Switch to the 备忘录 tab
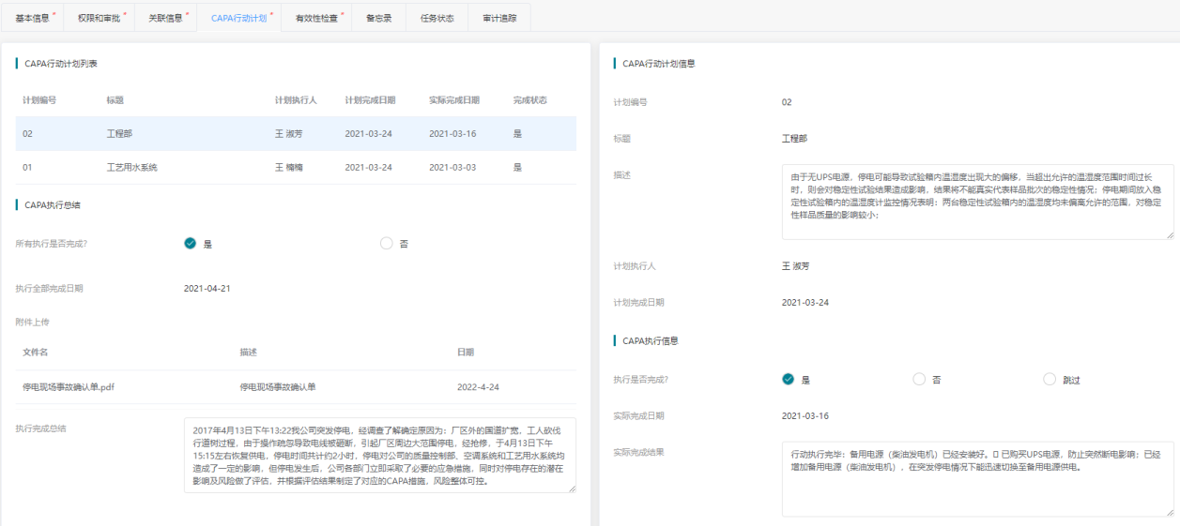The width and height of the screenshot is (1180, 526). pos(379,18)
